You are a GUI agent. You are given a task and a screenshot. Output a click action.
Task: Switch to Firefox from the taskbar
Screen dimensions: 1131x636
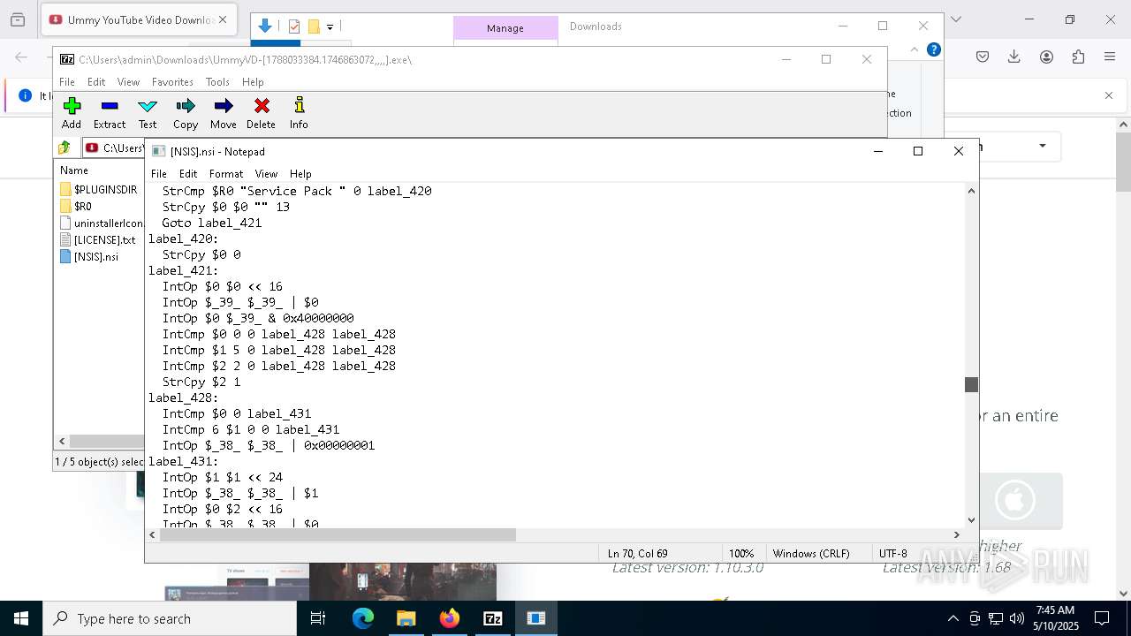point(450,618)
